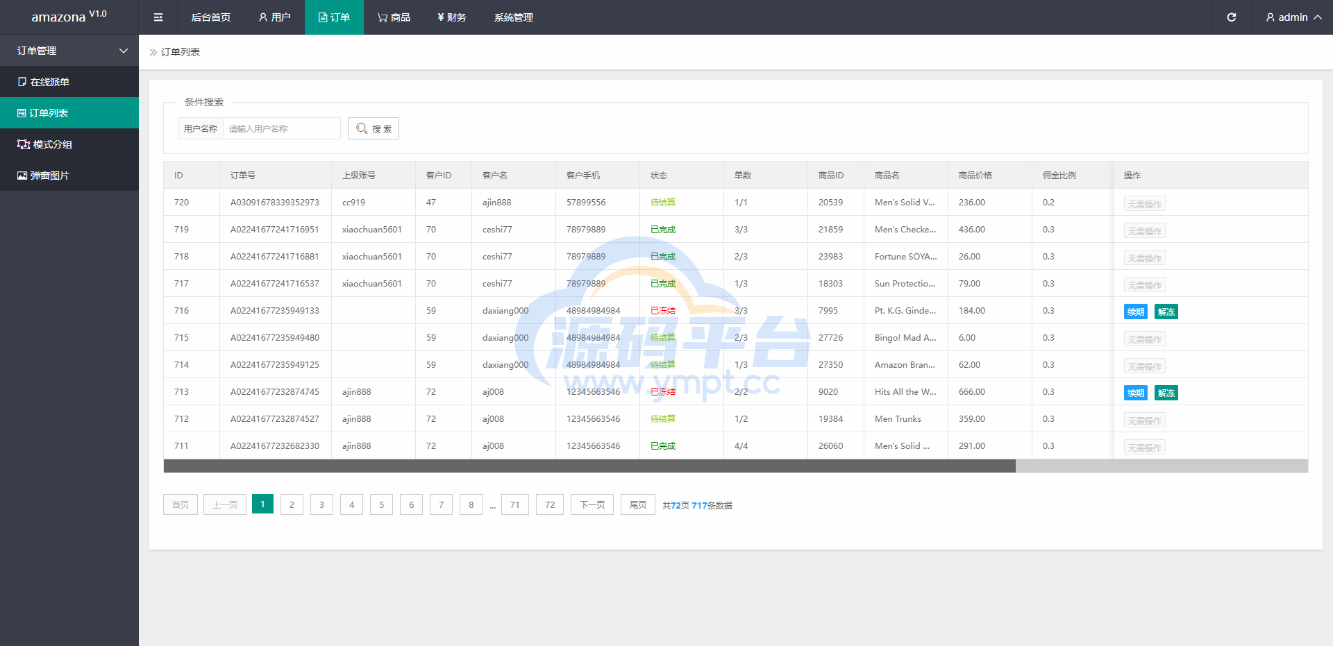
Task: Click 解冻 for order 713
Action: click(1166, 393)
